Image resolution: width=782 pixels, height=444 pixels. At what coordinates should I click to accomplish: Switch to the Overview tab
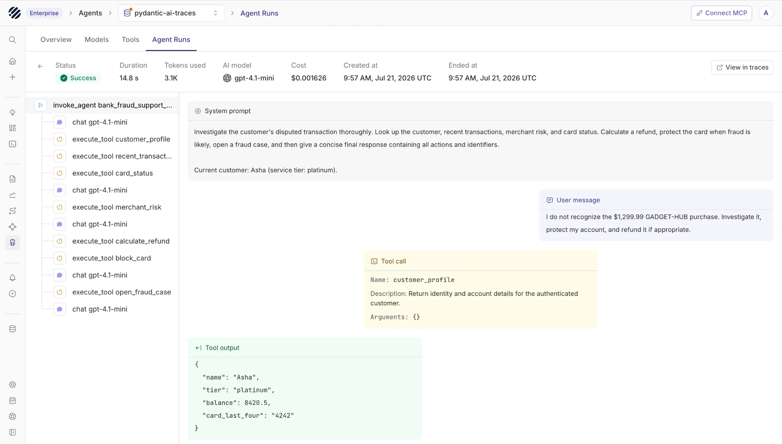pyautogui.click(x=56, y=39)
